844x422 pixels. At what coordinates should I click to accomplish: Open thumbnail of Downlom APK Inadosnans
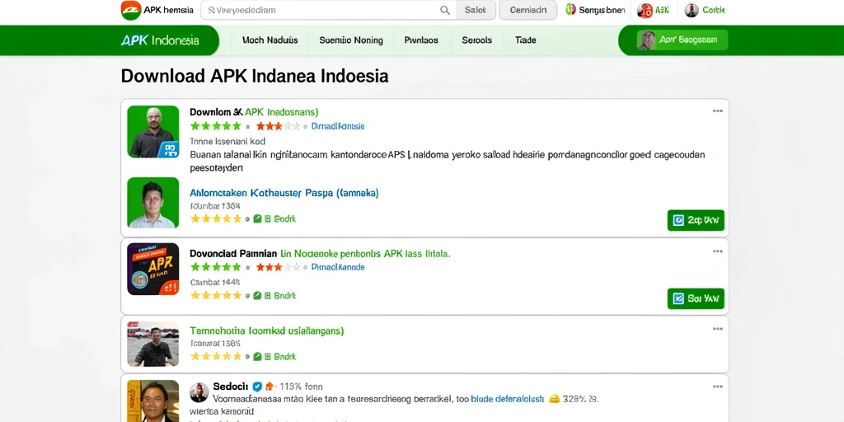pos(152,131)
